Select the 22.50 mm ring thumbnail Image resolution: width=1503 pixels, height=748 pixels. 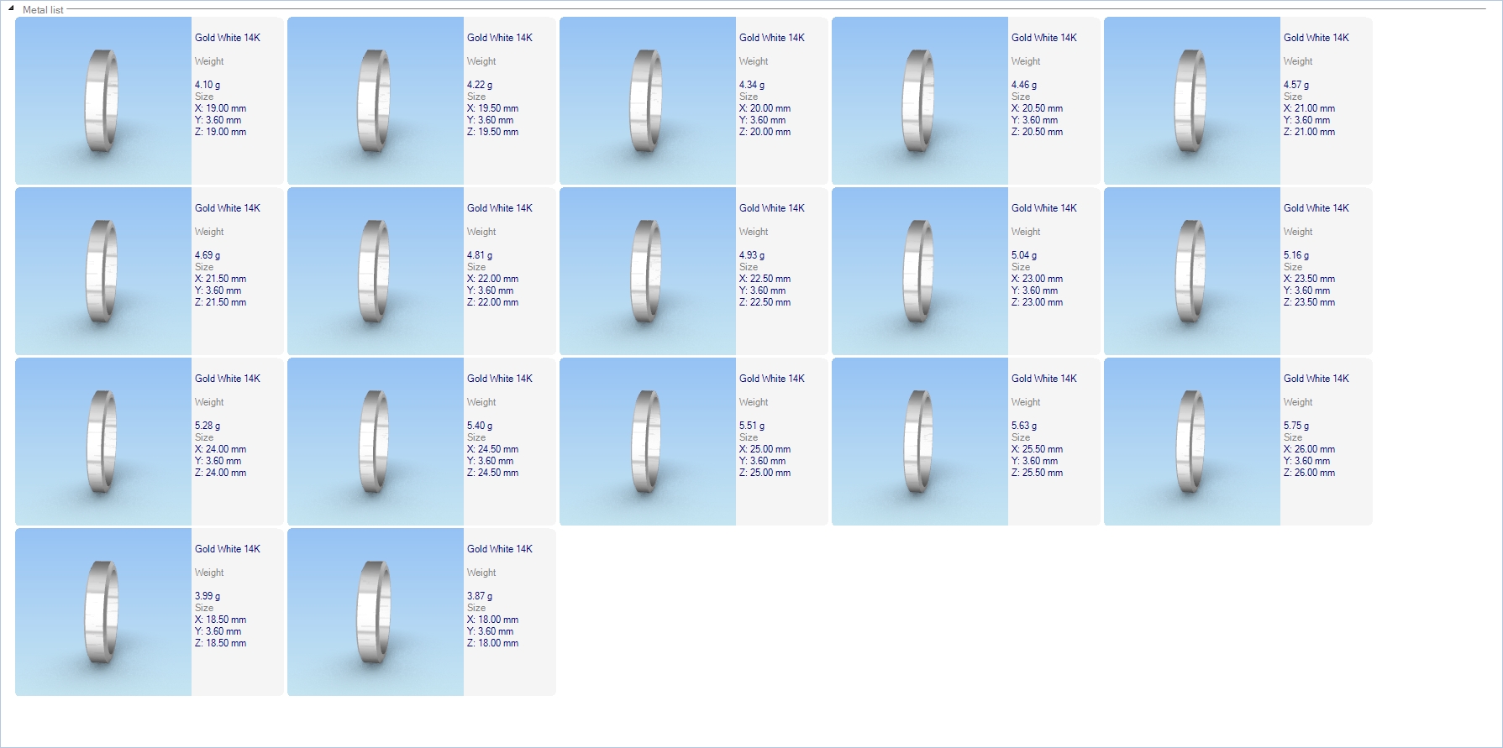pyautogui.click(x=648, y=271)
